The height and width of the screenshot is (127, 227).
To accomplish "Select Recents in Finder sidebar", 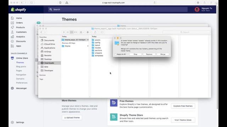I will (48, 55).
